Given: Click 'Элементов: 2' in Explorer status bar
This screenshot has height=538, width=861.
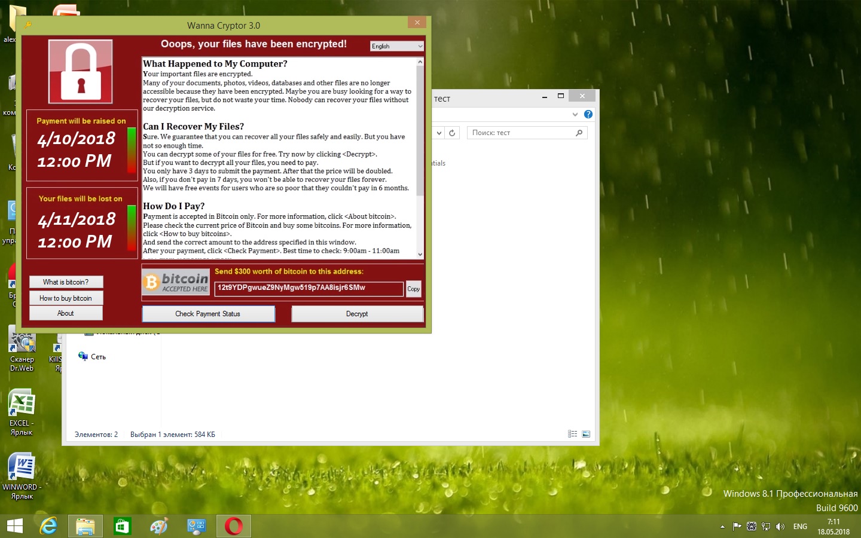Looking at the screenshot, I should (x=96, y=435).
